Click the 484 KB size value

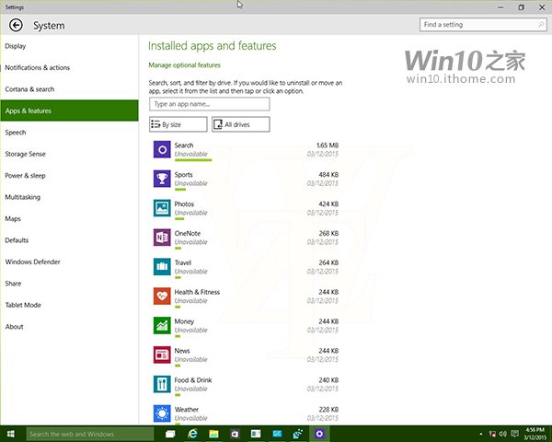pos(328,174)
